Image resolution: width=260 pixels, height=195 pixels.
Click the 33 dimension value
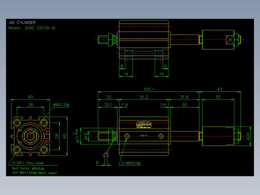click(x=218, y=97)
